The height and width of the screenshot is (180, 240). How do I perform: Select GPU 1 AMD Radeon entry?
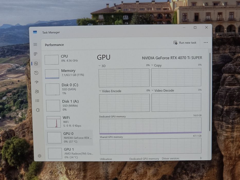pos(70,153)
